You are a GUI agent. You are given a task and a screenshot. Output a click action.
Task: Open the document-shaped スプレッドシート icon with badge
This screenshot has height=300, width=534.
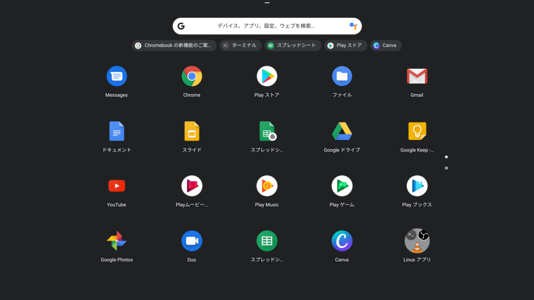268,131
